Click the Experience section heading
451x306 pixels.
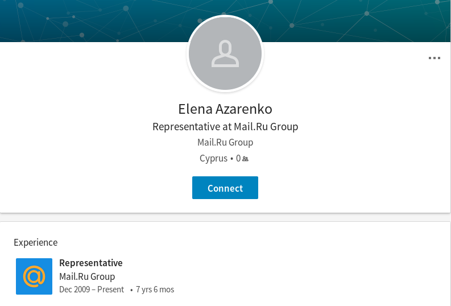point(36,242)
